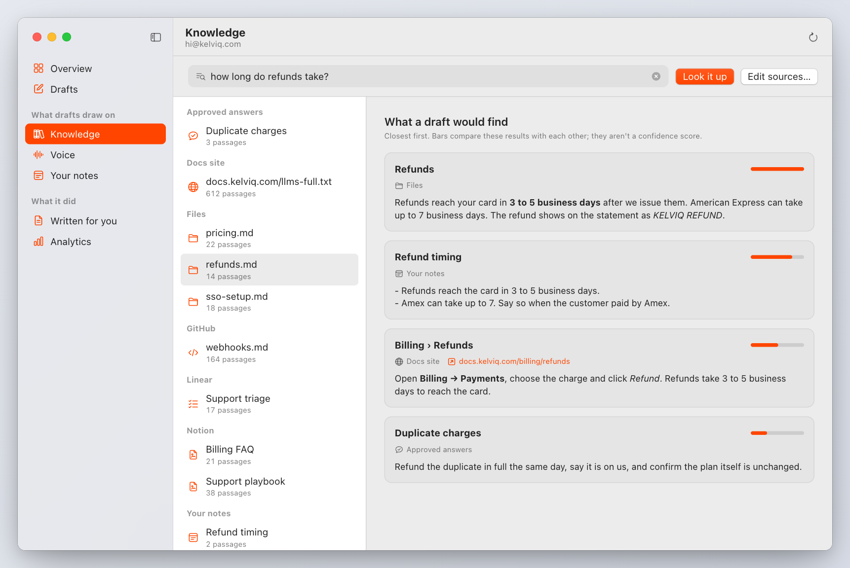This screenshot has height=568, width=850.
Task: Click the search magnifier icon in the field
Action: tap(200, 76)
